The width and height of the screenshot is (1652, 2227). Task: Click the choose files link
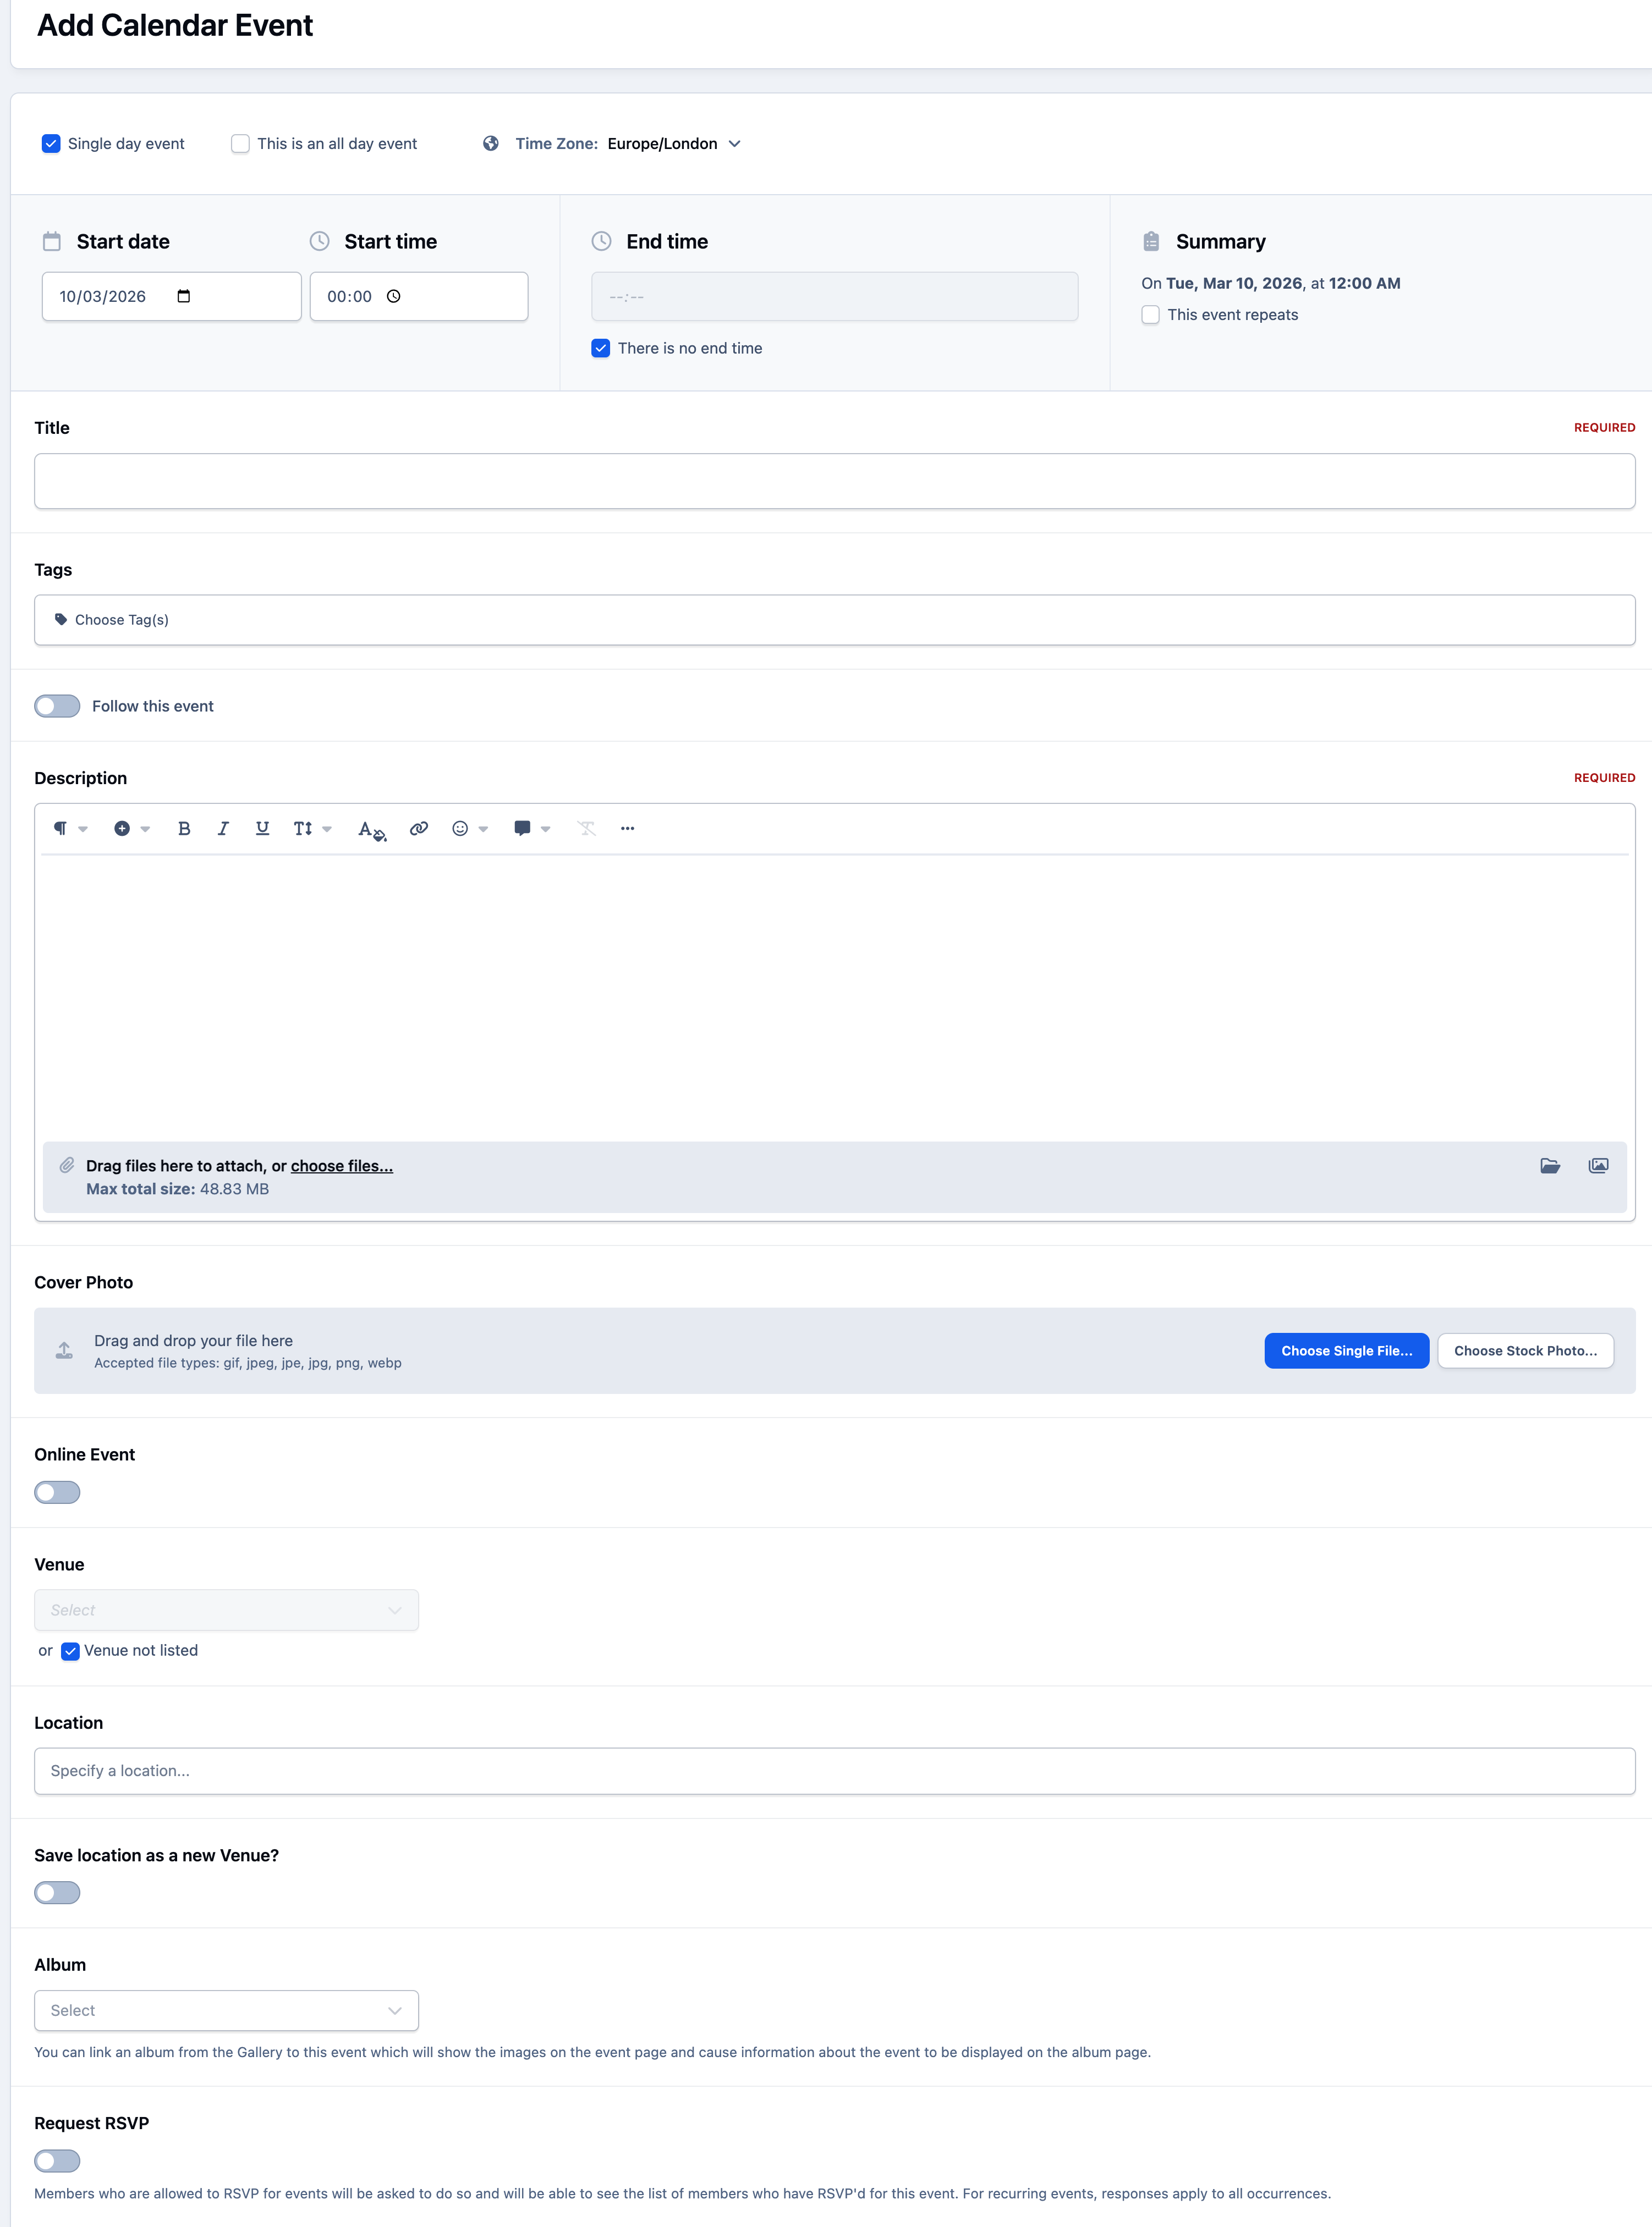pyautogui.click(x=342, y=1166)
